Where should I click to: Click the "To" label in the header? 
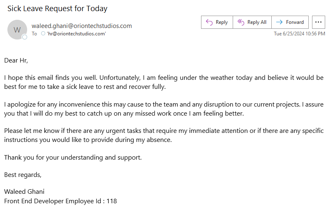click(x=34, y=34)
